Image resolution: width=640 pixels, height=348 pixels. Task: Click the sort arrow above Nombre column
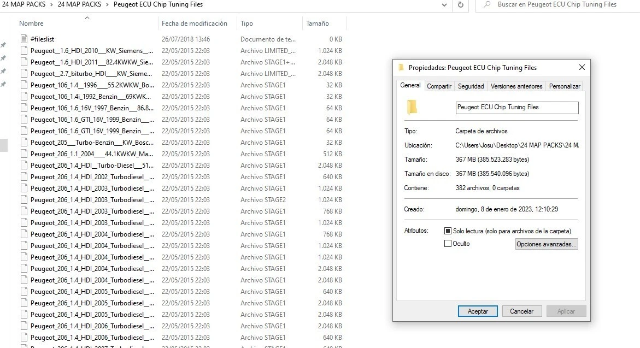[x=87, y=18]
